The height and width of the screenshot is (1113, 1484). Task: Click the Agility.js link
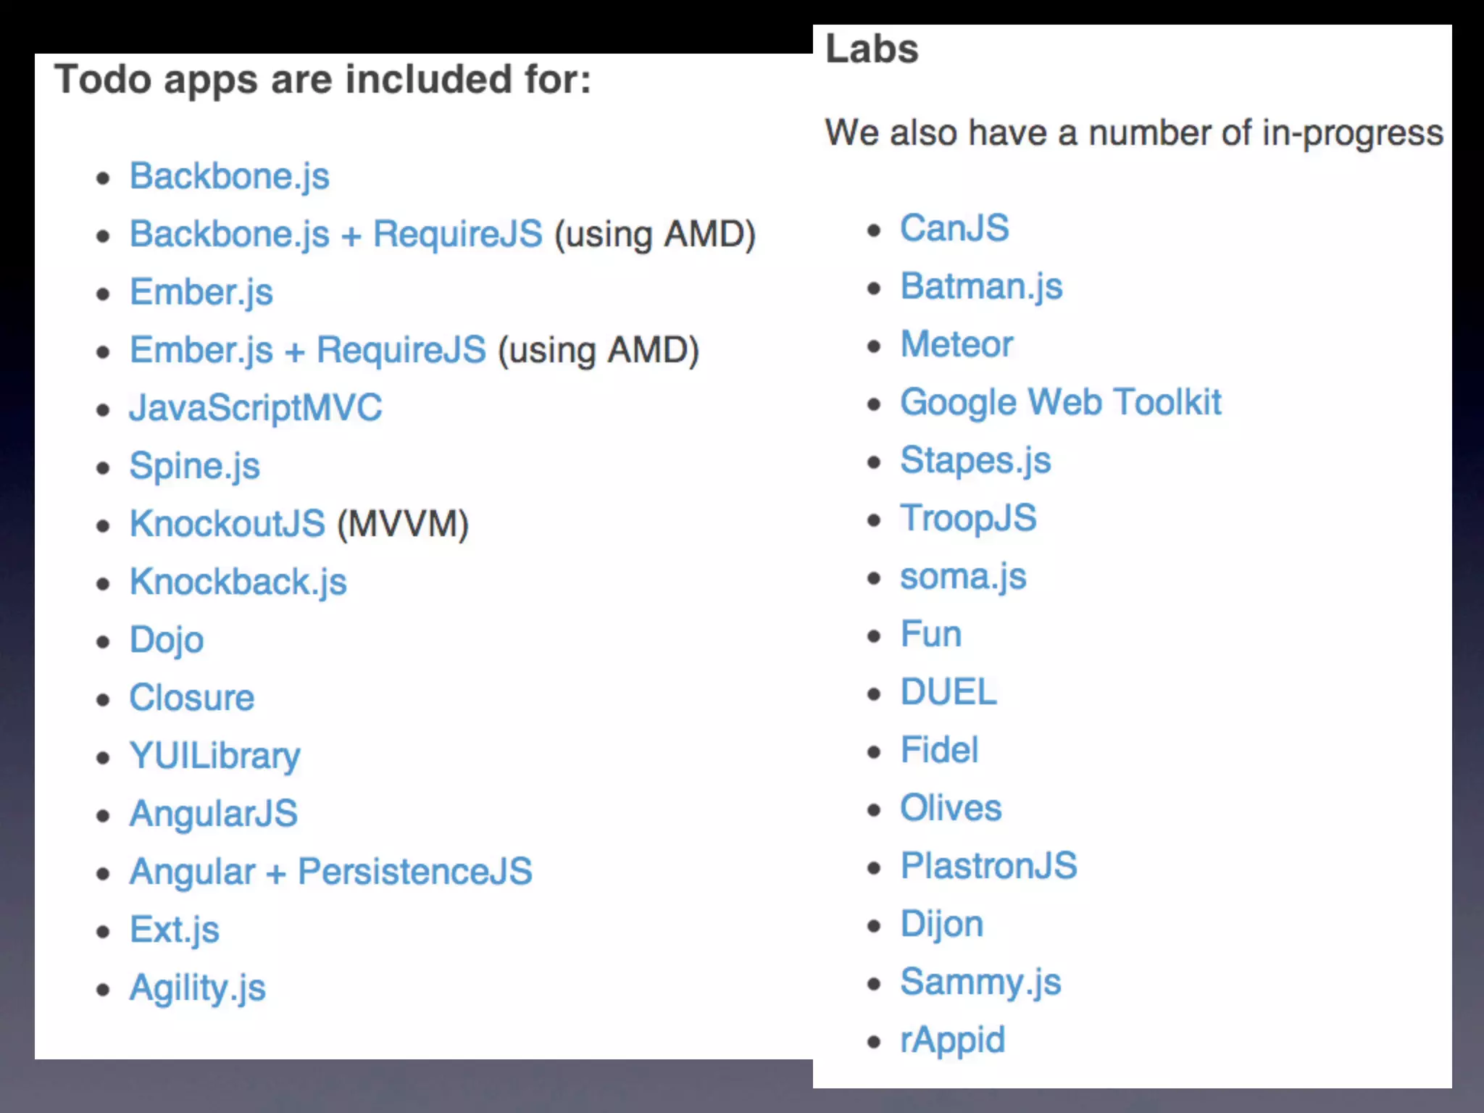pos(197,988)
